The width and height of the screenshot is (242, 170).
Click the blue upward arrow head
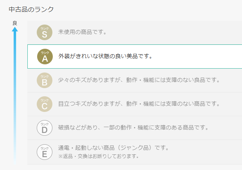click(15, 29)
